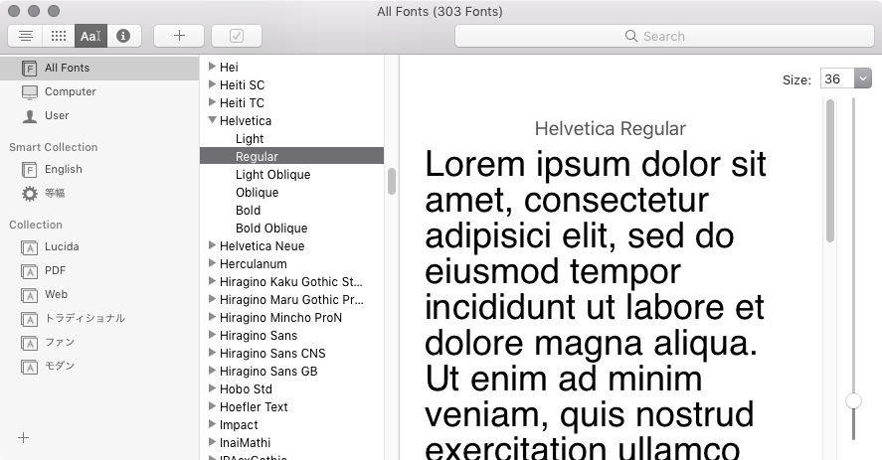Select Helvetica Light Oblique typeface
882x460 pixels.
(x=272, y=174)
